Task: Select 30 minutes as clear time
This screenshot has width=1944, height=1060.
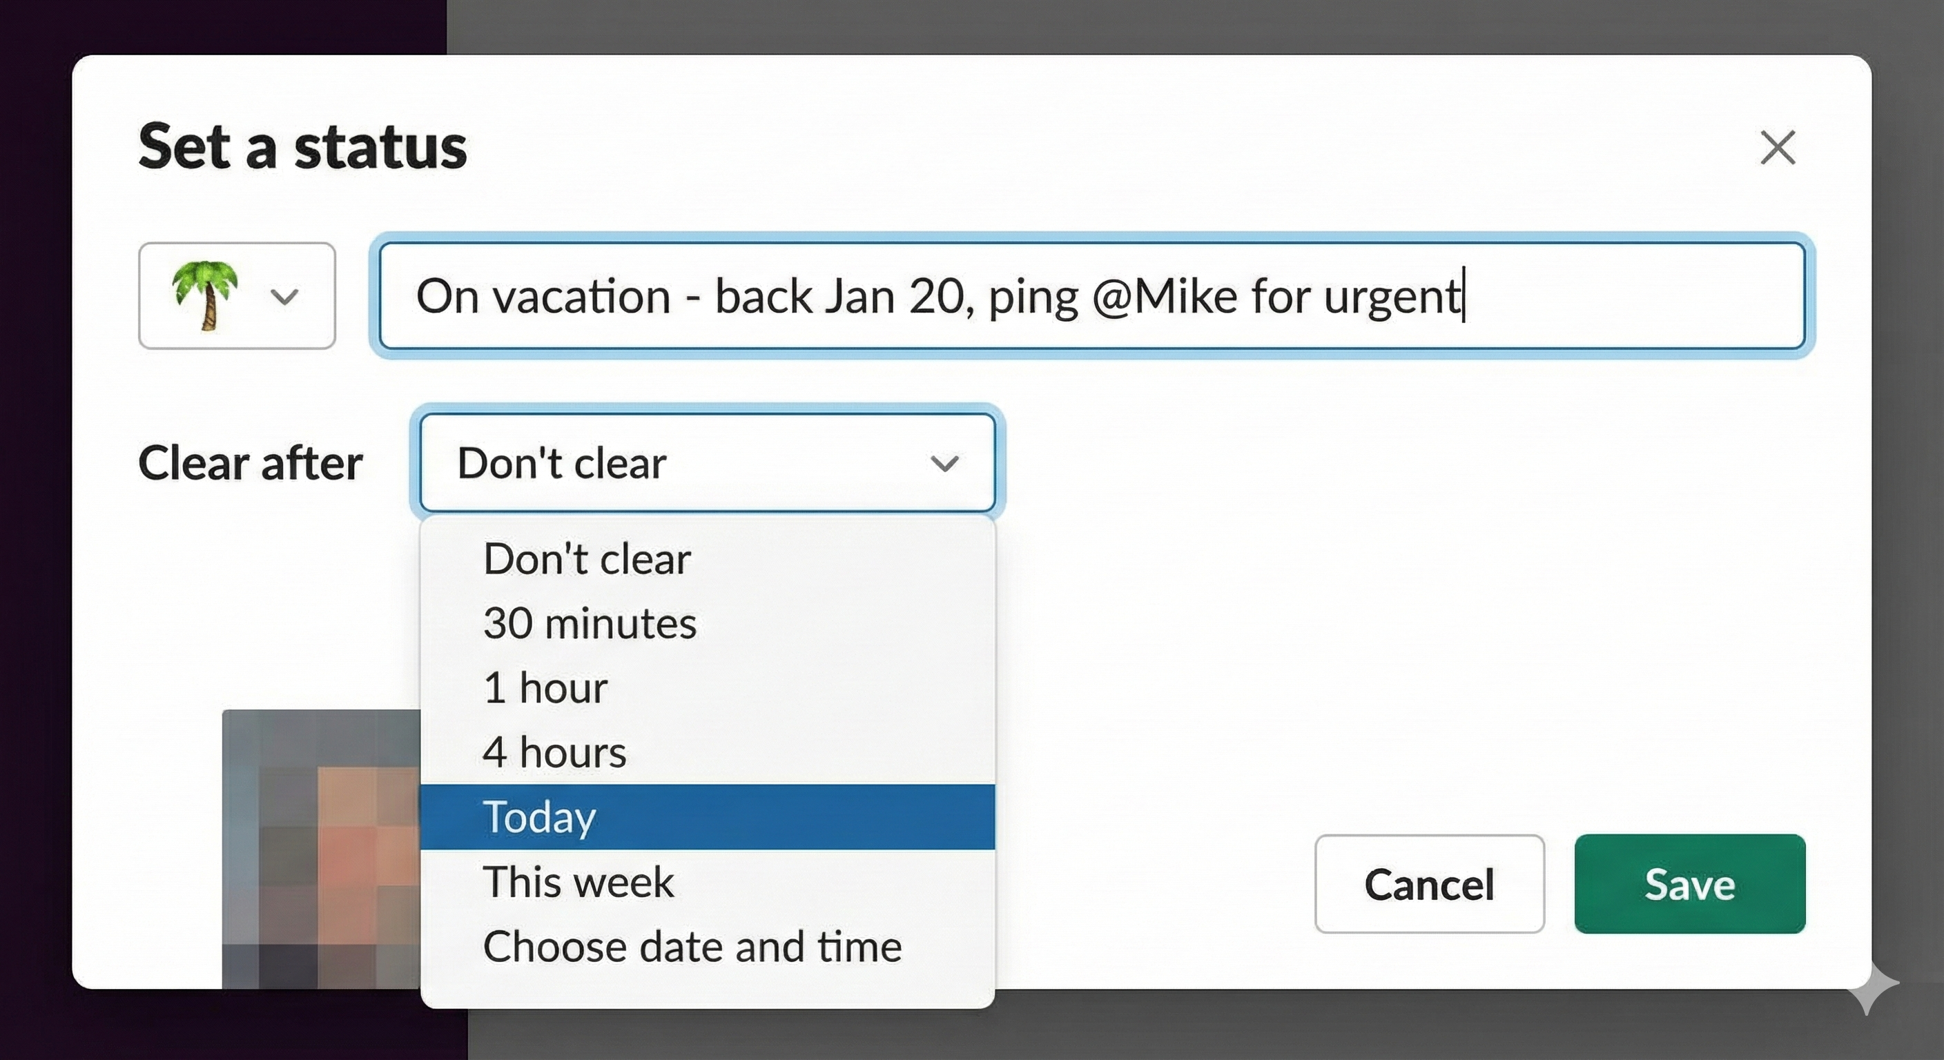Action: 590,622
